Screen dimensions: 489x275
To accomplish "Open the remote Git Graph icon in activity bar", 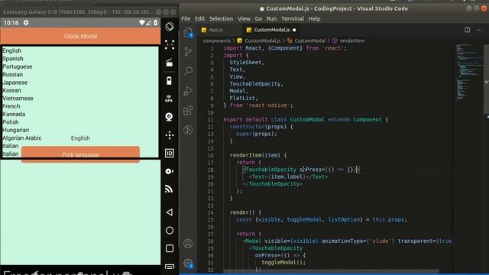I will [x=188, y=130].
